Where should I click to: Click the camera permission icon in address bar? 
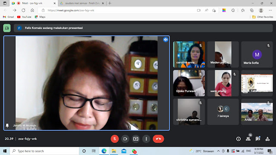[199, 10]
